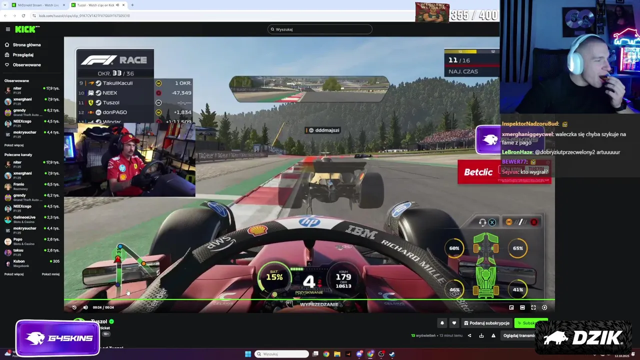This screenshot has width=640, height=360.
Task: Click the KICK logo
Action: (27, 29)
